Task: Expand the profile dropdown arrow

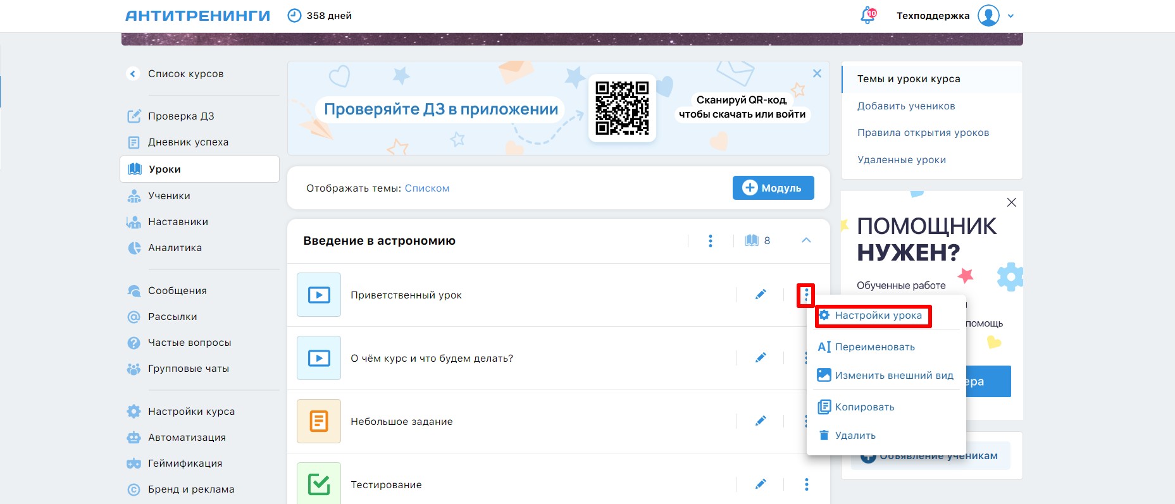Action: pyautogui.click(x=1010, y=16)
